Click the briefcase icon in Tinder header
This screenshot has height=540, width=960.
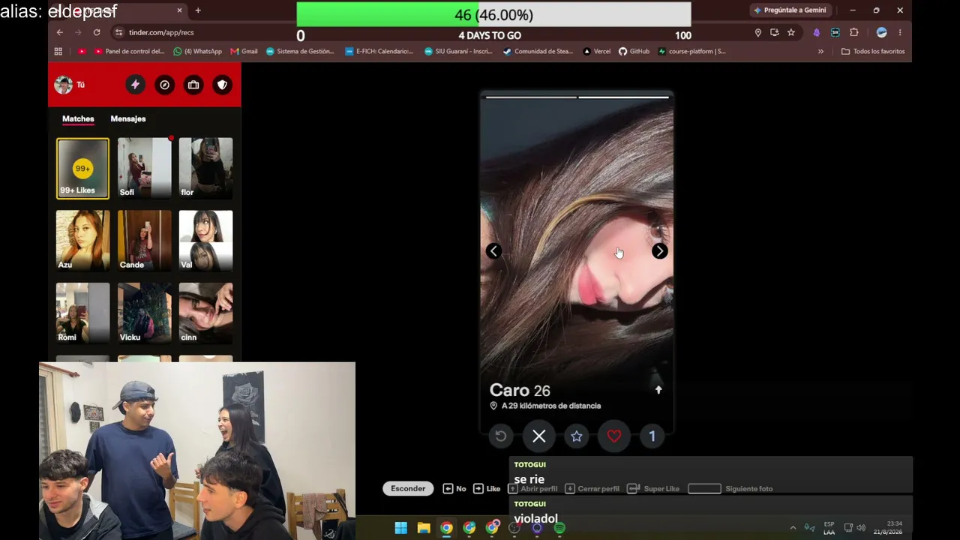[193, 85]
